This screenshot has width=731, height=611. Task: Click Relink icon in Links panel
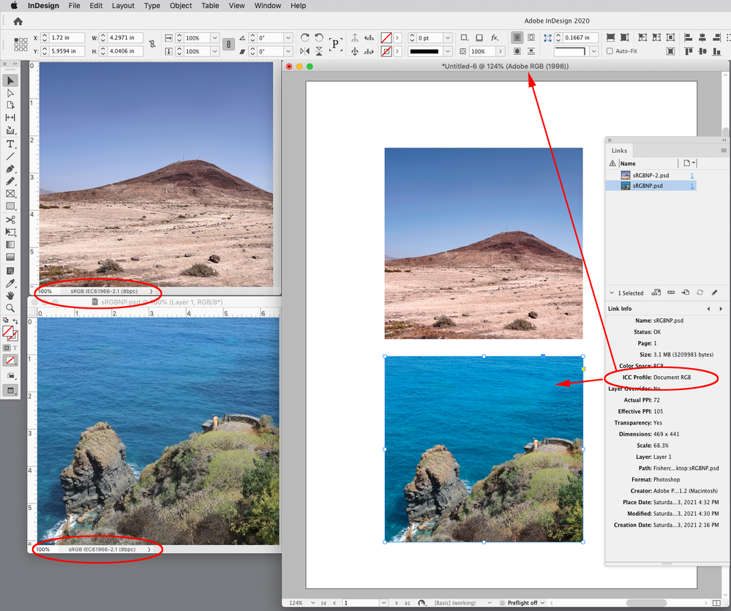671,293
